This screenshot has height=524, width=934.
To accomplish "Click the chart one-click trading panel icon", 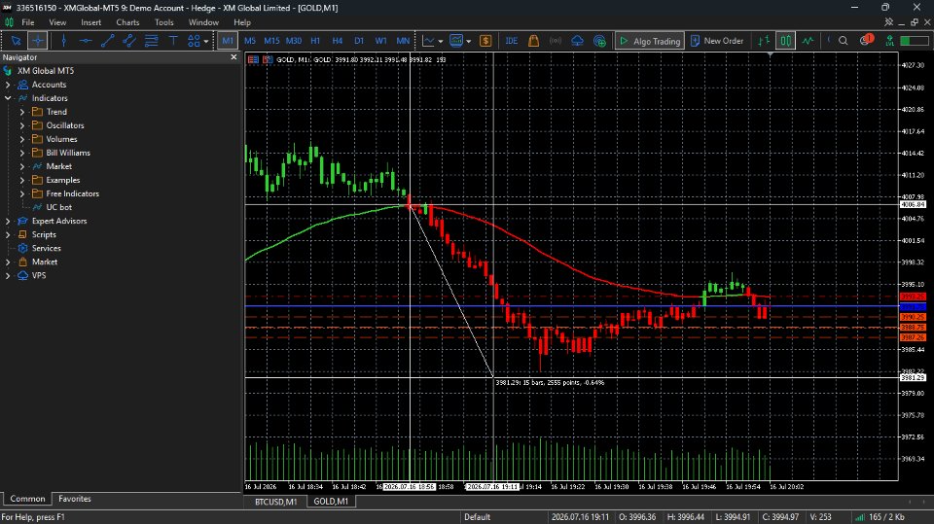I will point(268,59).
